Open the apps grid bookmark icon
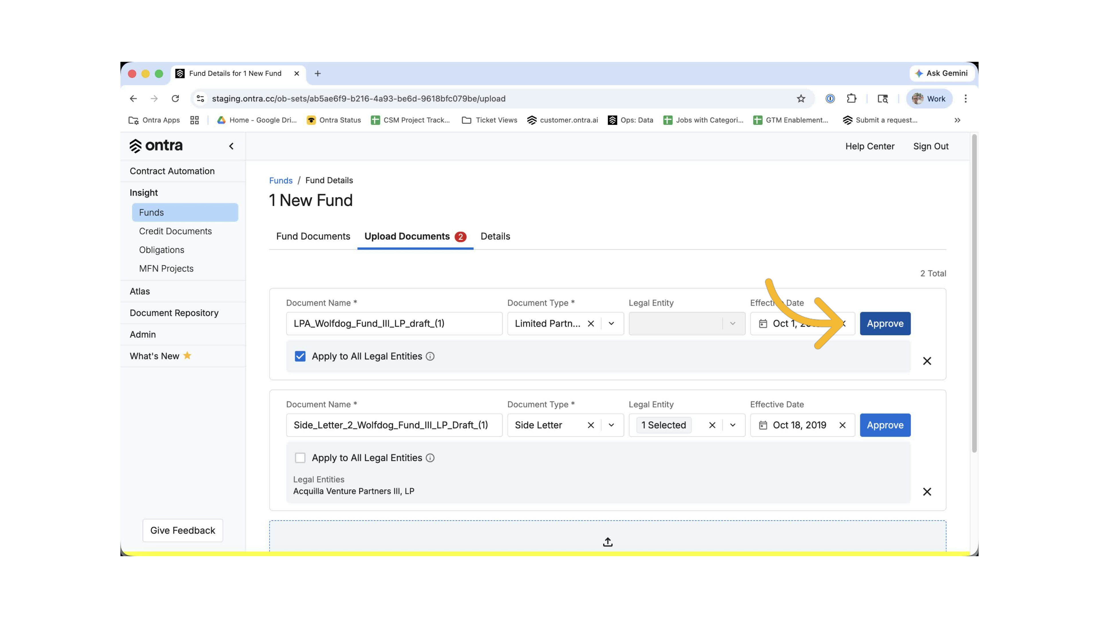The width and height of the screenshot is (1099, 618). [195, 120]
